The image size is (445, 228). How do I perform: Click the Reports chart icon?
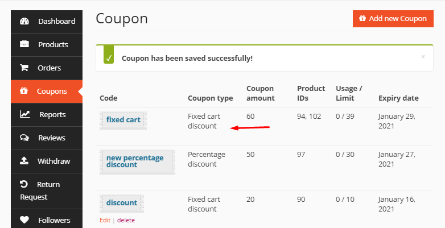pyautogui.click(x=25, y=114)
